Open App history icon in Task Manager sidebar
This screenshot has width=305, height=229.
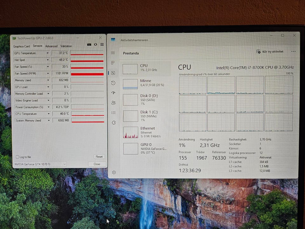coord(113,83)
